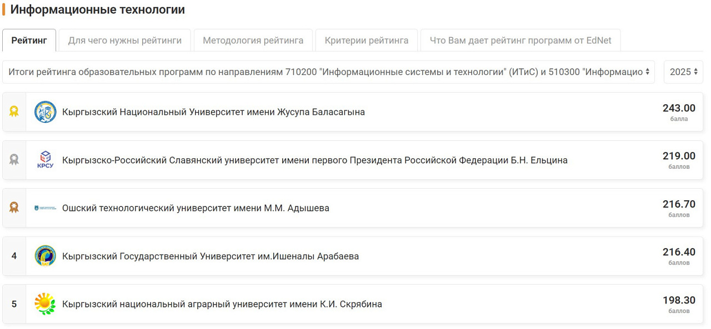Click the agrarian university sun logo
Image resolution: width=711 pixels, height=329 pixels.
click(45, 304)
